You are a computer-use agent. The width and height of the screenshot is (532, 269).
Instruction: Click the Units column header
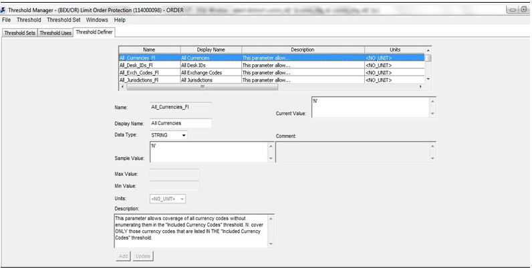click(x=394, y=50)
